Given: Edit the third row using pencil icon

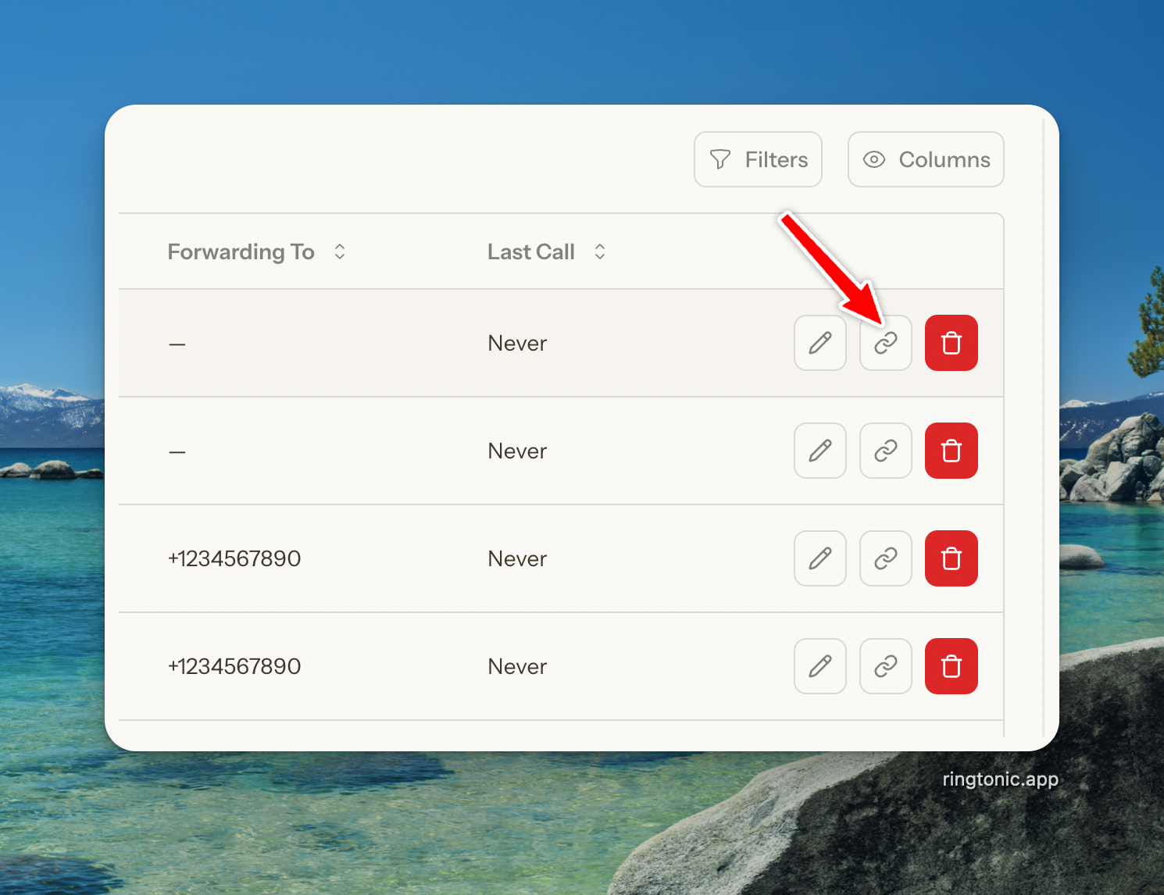Looking at the screenshot, I should point(819,558).
